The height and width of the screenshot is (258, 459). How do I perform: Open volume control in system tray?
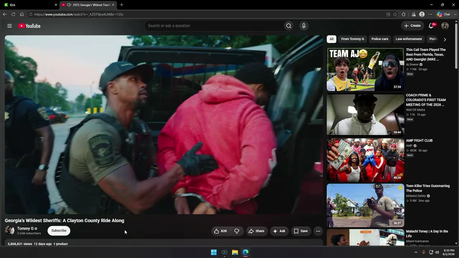click(x=437, y=252)
